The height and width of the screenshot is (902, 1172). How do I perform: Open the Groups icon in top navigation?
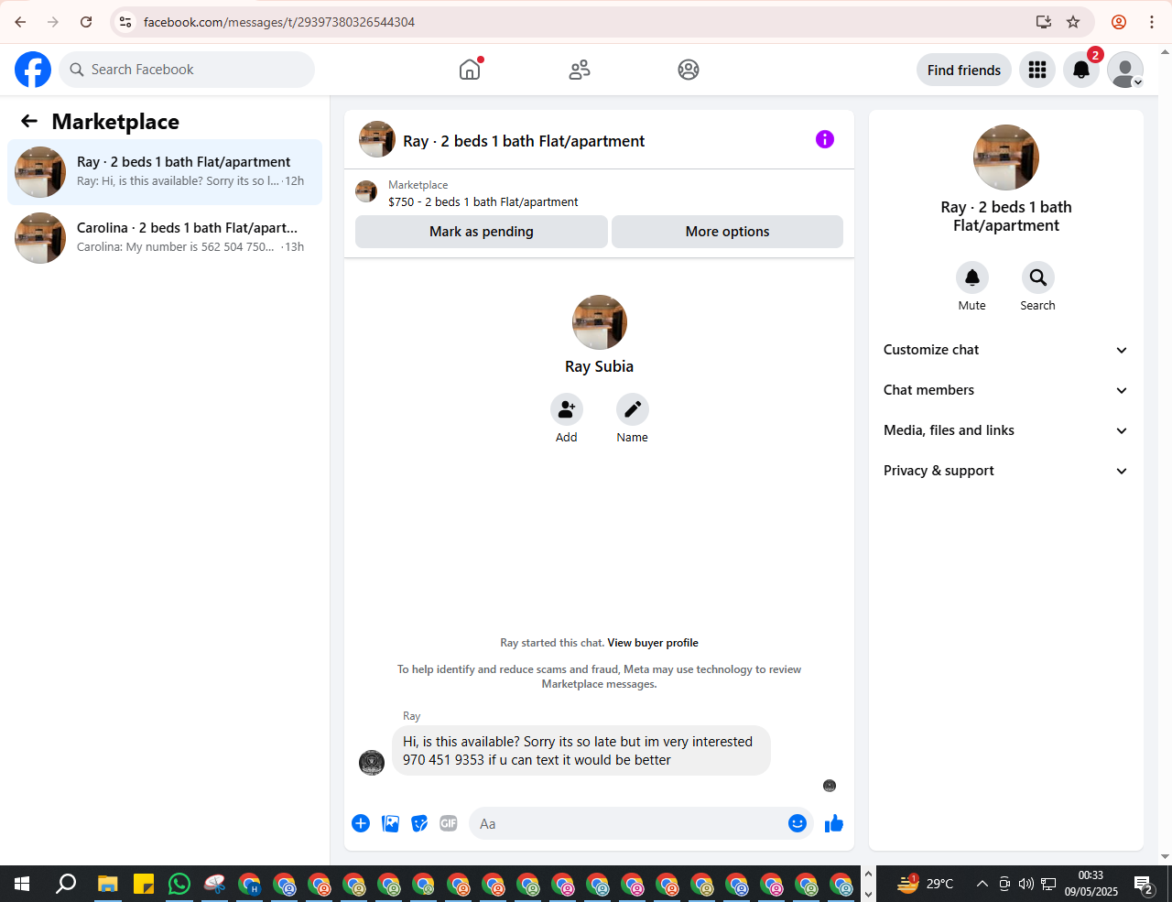pos(689,70)
